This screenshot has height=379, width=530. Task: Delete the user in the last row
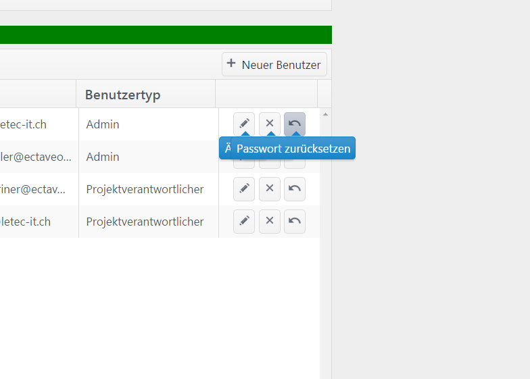(x=269, y=221)
